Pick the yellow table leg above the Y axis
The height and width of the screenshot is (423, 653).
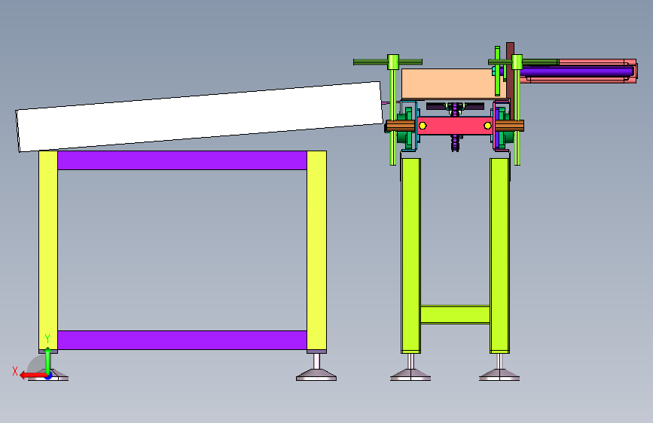point(48,250)
